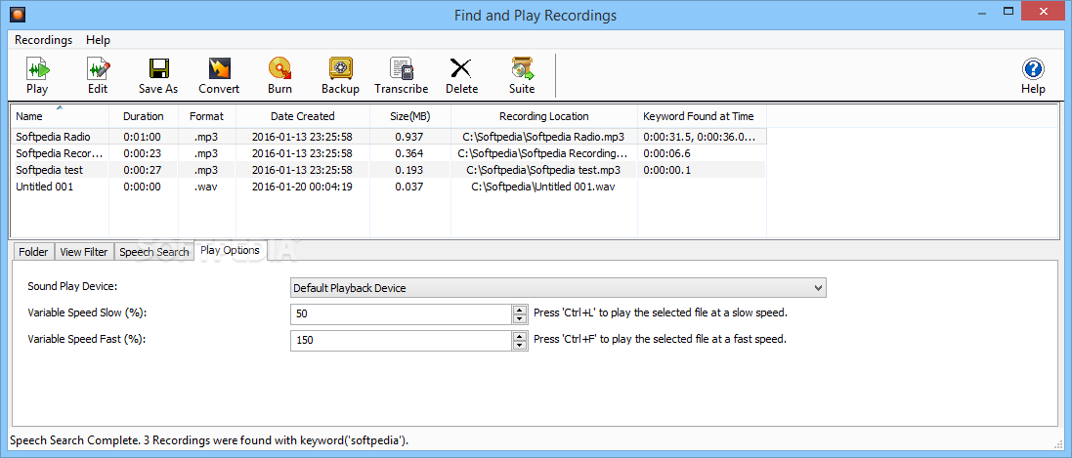This screenshot has width=1072, height=458.
Task: Launch the Burn disc tool
Action: (279, 75)
